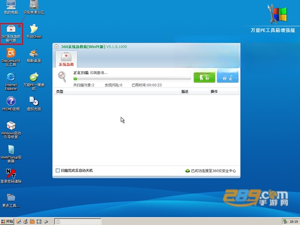The height and width of the screenshot is (225, 300).
Task: Open DiskGenius分区工具 desktop icon
Action: 11,57
